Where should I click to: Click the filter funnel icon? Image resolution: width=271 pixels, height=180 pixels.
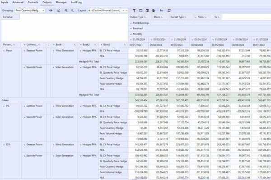[134, 10]
